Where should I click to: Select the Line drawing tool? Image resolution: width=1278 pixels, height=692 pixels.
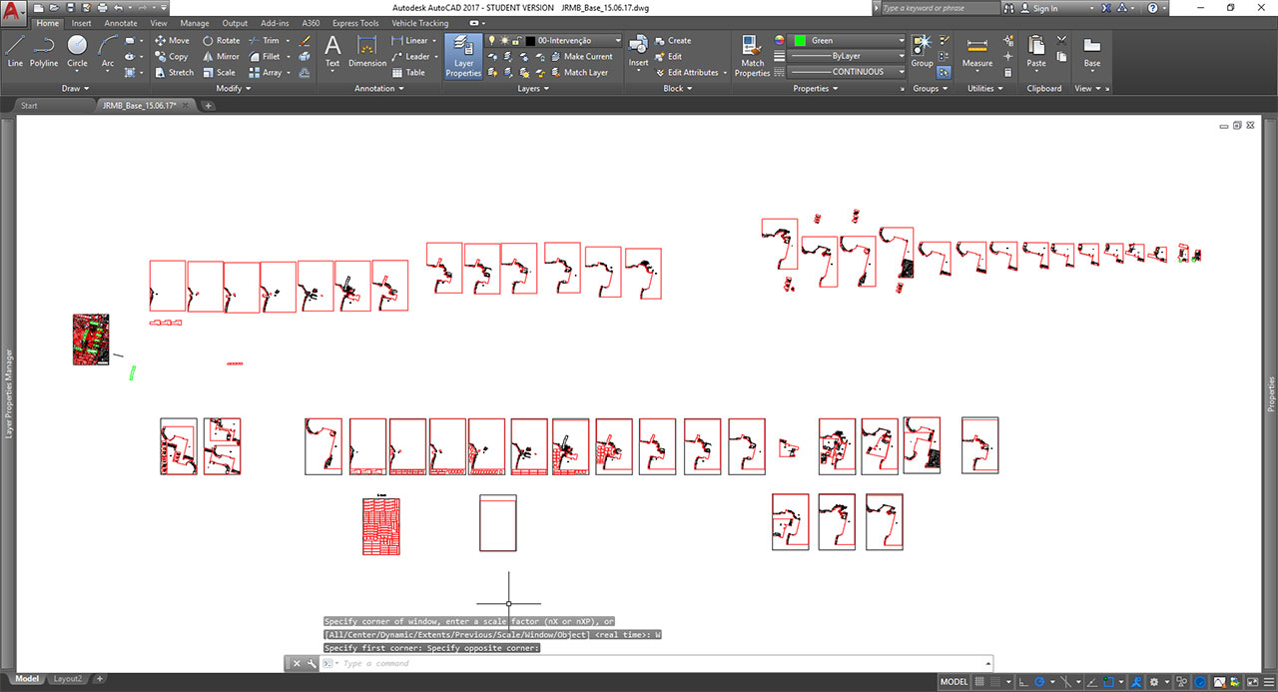coord(15,51)
